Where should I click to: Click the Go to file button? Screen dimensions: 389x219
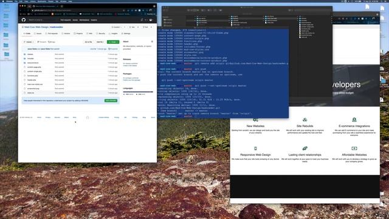point(88,42)
